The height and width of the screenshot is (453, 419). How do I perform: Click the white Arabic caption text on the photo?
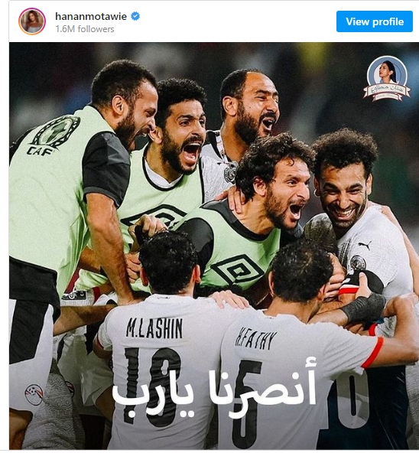[x=215, y=386]
